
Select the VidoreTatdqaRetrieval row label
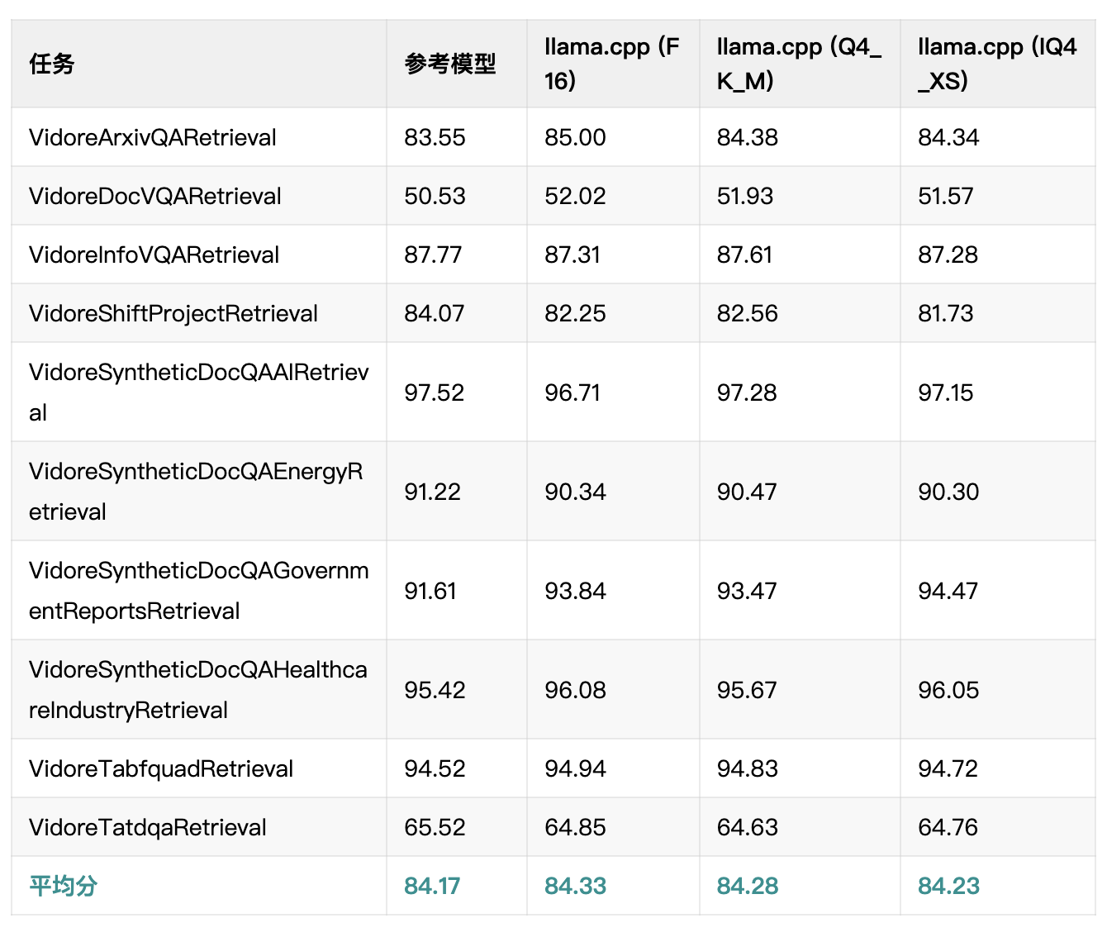coord(148,827)
